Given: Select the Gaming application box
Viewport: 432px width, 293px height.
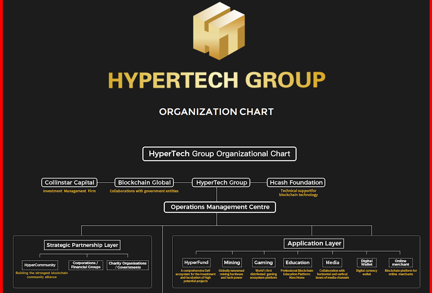Looking at the screenshot, I should [263, 262].
